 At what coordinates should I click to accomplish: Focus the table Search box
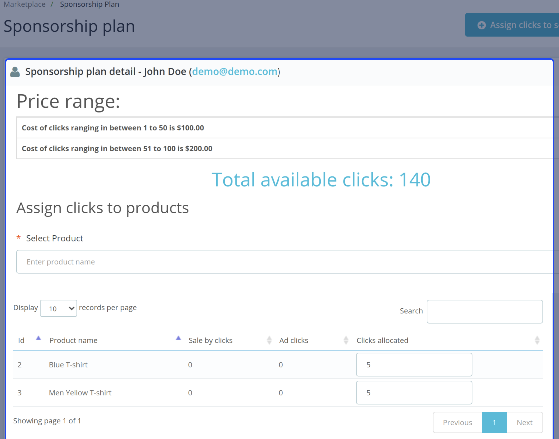[485, 311]
